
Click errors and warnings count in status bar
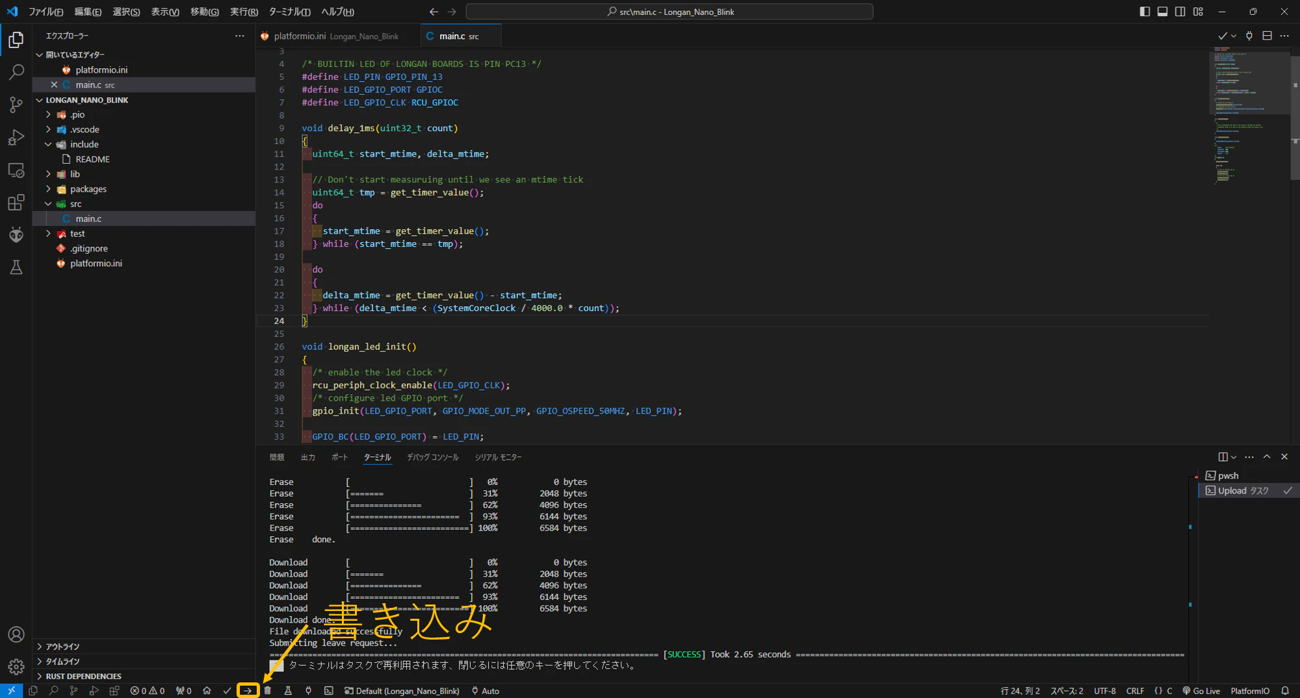tap(148, 691)
